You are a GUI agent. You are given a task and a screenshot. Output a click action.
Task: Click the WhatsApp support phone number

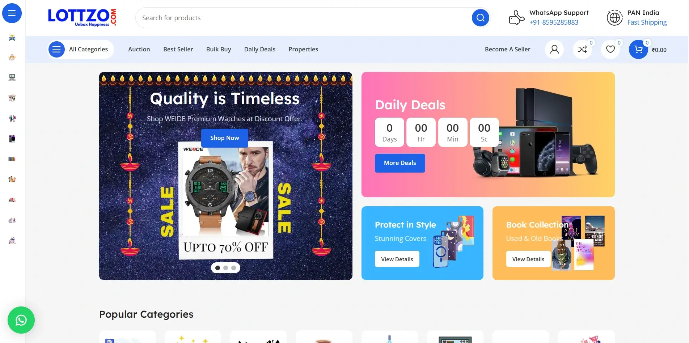pos(554,22)
